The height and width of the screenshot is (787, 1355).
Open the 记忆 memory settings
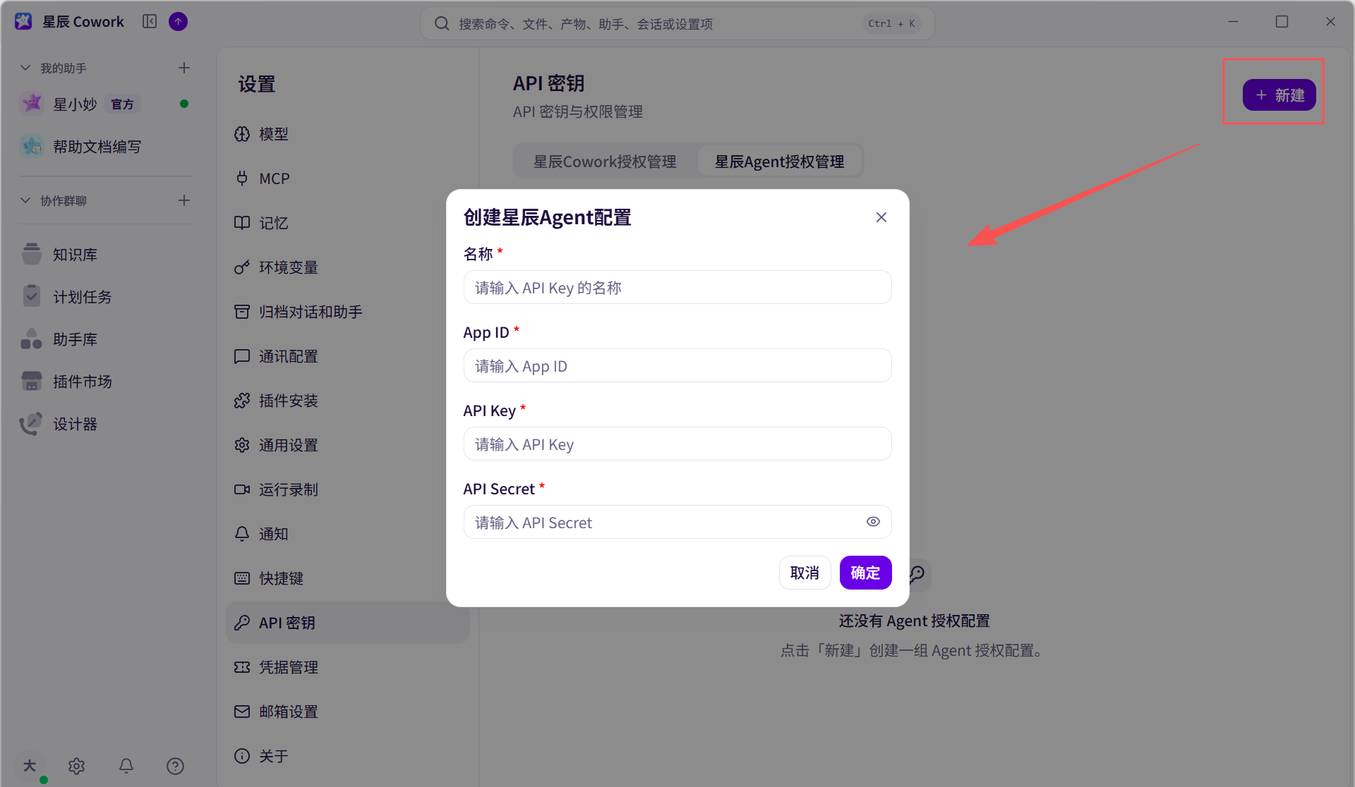pyautogui.click(x=346, y=223)
